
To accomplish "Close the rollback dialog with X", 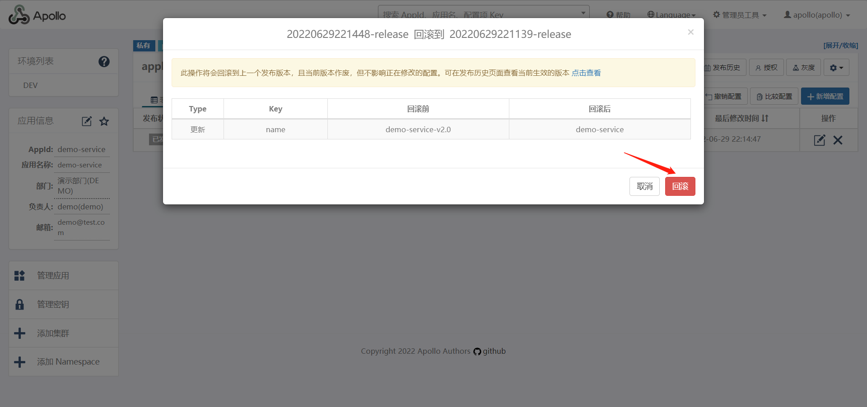I will [690, 32].
